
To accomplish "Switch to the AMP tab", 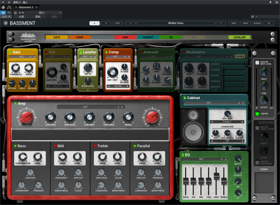I will (x=125, y=37).
